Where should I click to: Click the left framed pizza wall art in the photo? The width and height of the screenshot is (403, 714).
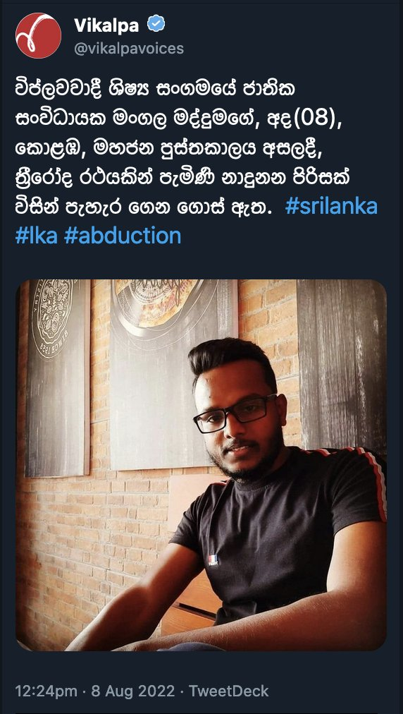pos(57,377)
